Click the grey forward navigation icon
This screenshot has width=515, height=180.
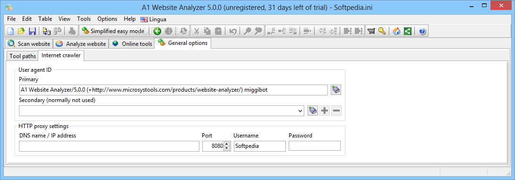pos(169,31)
